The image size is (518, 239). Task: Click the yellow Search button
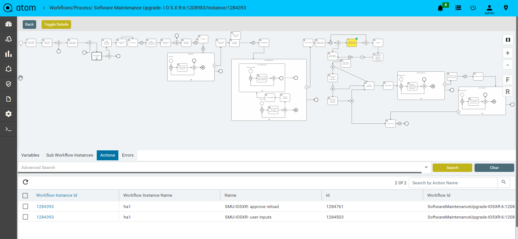[x=452, y=168]
